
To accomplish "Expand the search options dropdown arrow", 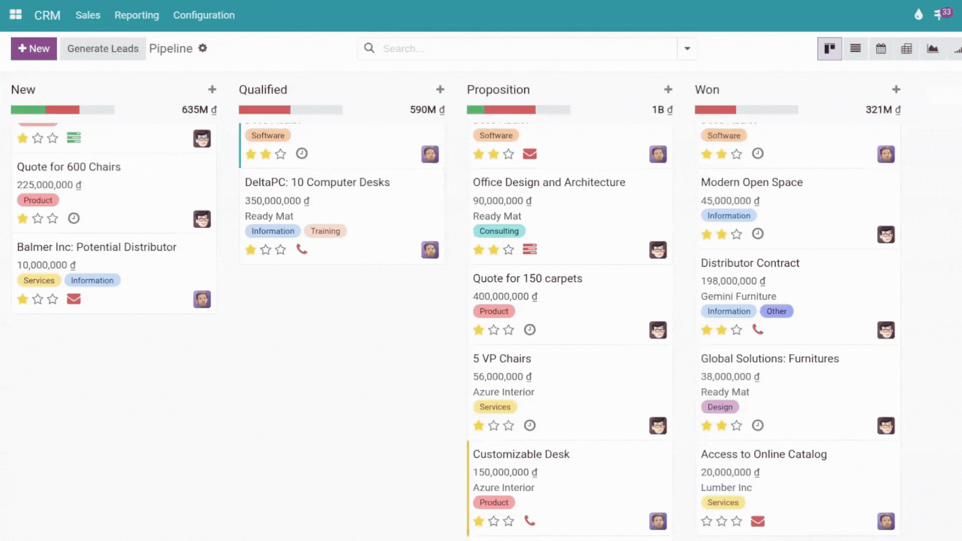I will click(687, 49).
